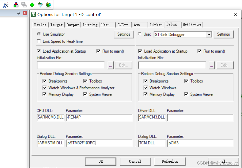Viewport: 242px width, 168px height.
Task: Toggle ST-Link side Memory Display checkbox
Action: [145, 94]
